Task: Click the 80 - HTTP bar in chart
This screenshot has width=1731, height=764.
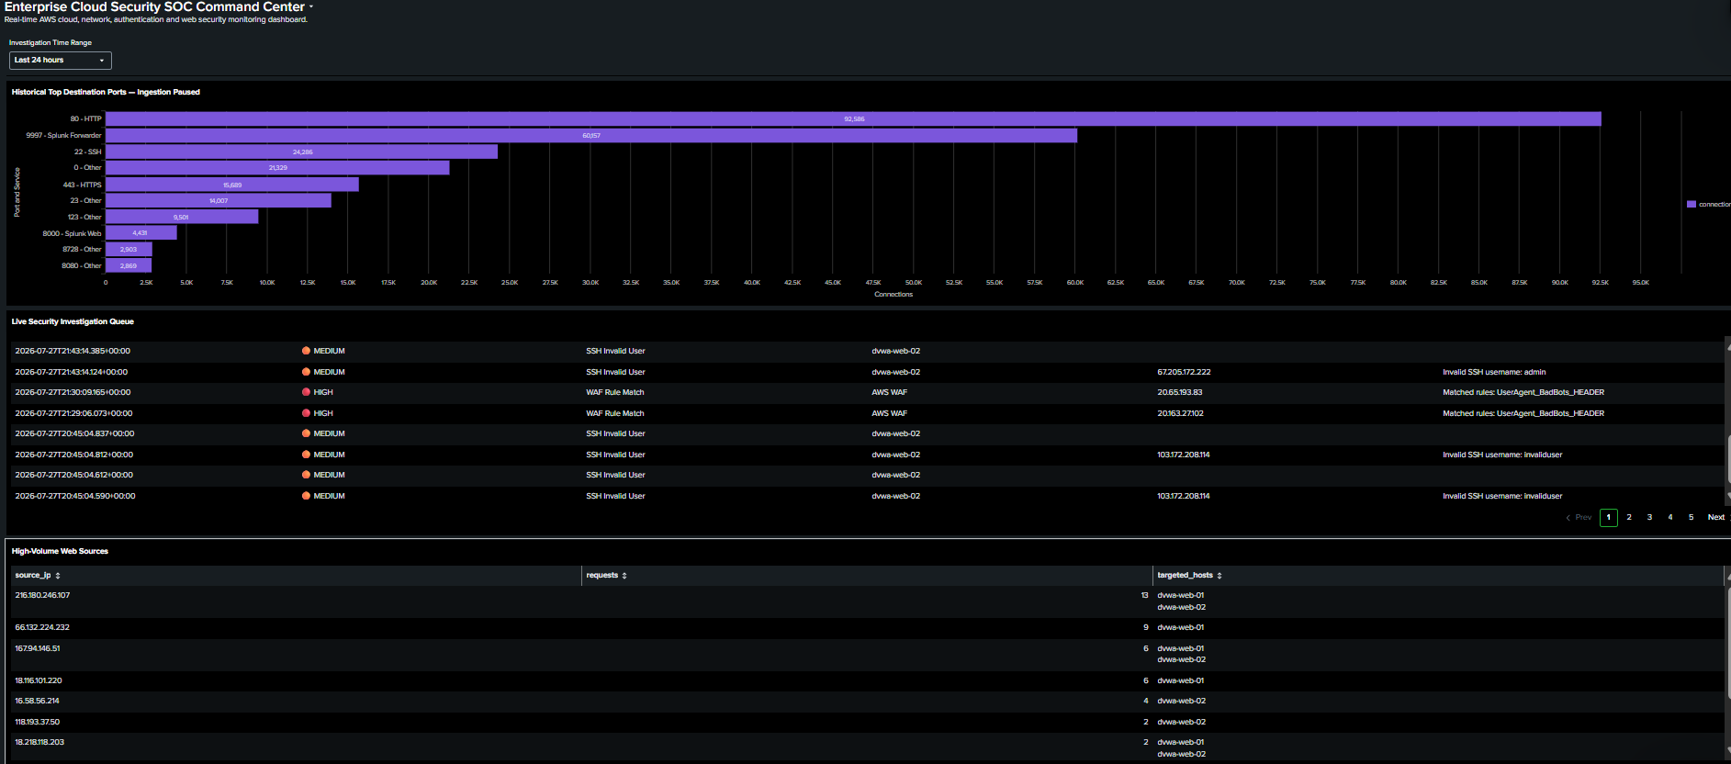Action: pyautogui.click(x=853, y=119)
